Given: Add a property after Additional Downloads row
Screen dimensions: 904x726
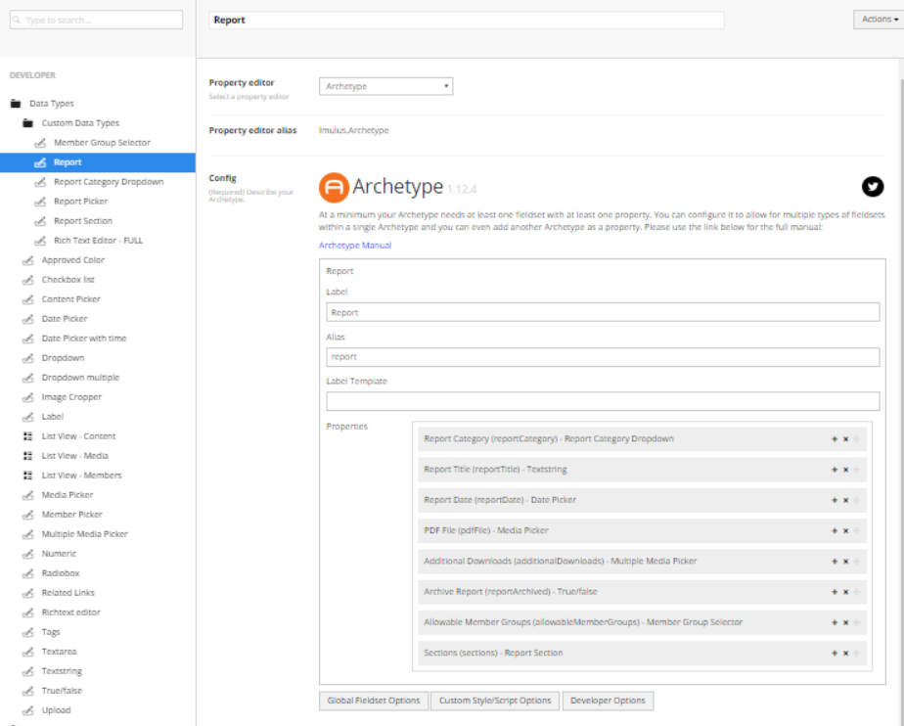Looking at the screenshot, I should point(835,562).
